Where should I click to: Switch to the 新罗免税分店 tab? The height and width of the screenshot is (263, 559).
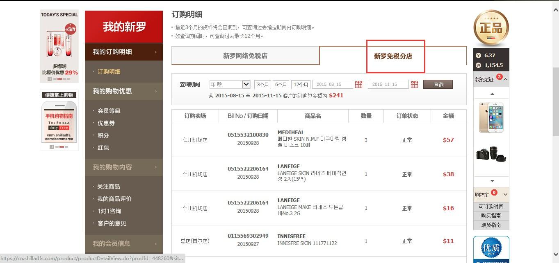tap(393, 56)
